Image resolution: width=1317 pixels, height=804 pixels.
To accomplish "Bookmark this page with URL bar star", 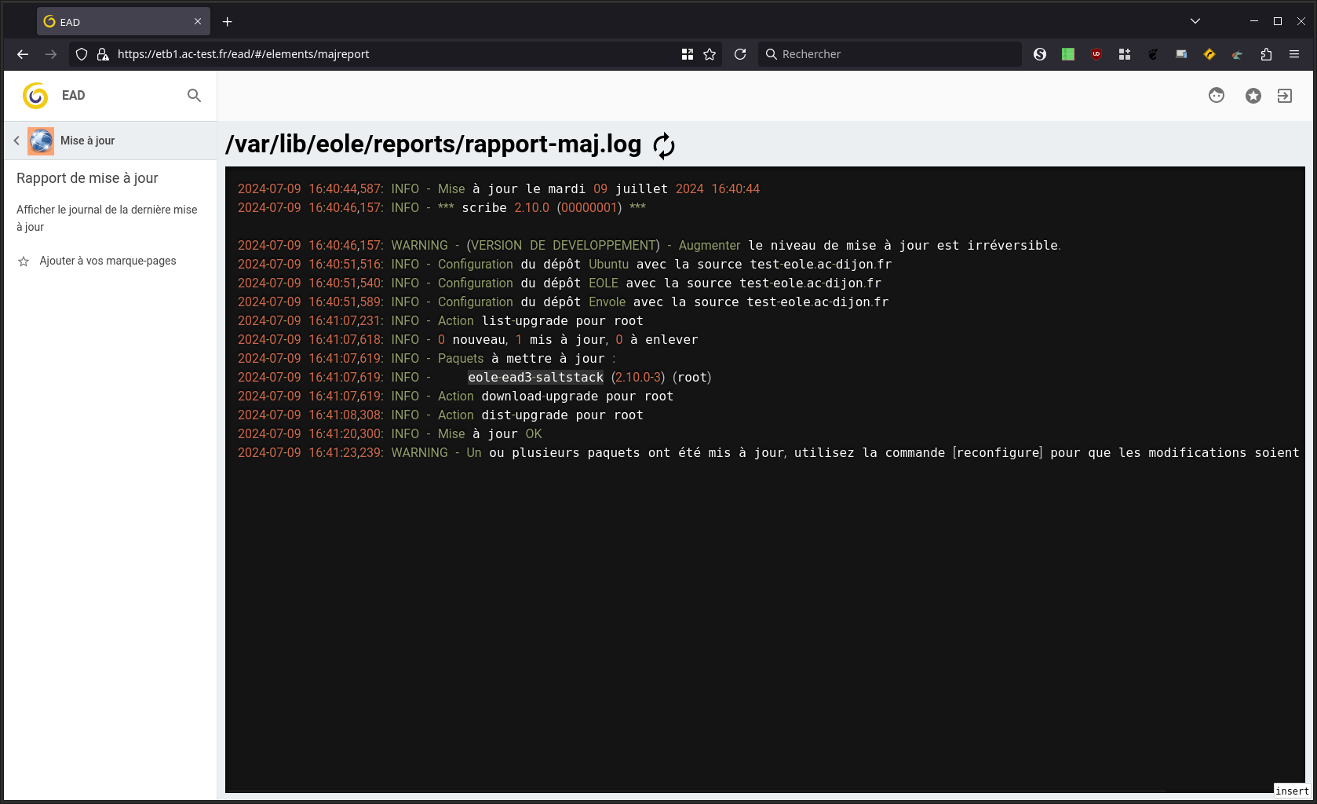I will coord(710,54).
